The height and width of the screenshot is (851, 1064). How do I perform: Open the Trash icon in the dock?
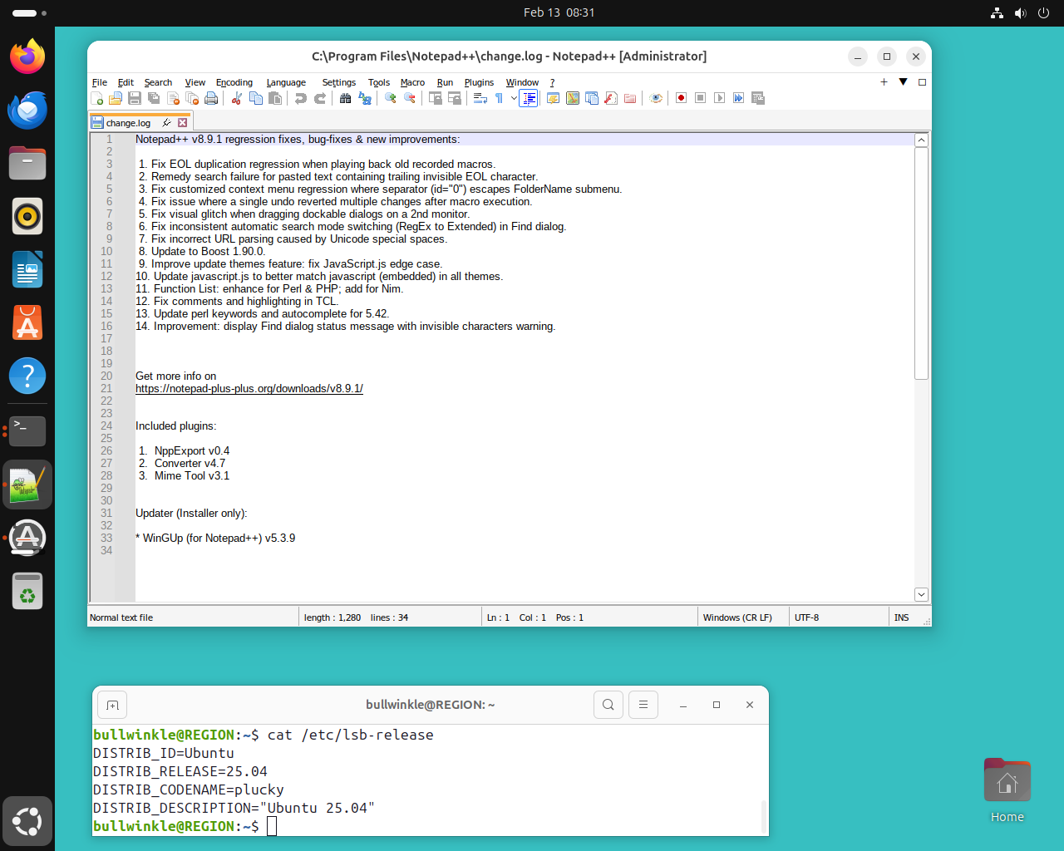[27, 591]
